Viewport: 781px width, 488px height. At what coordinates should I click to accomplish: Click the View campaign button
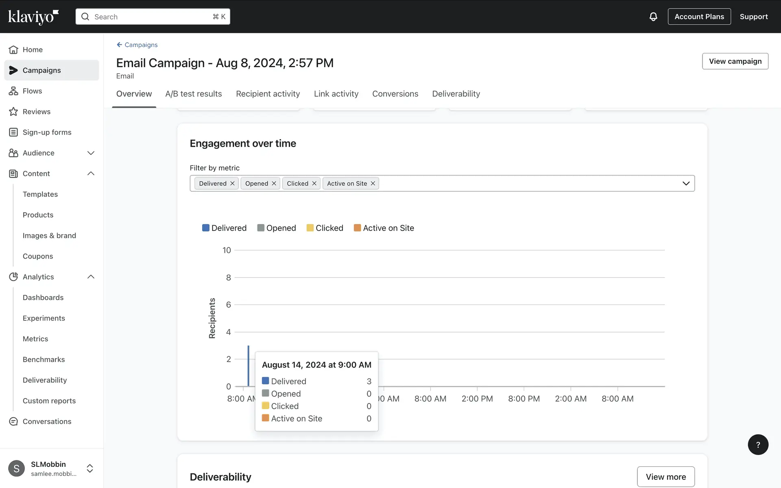735,61
